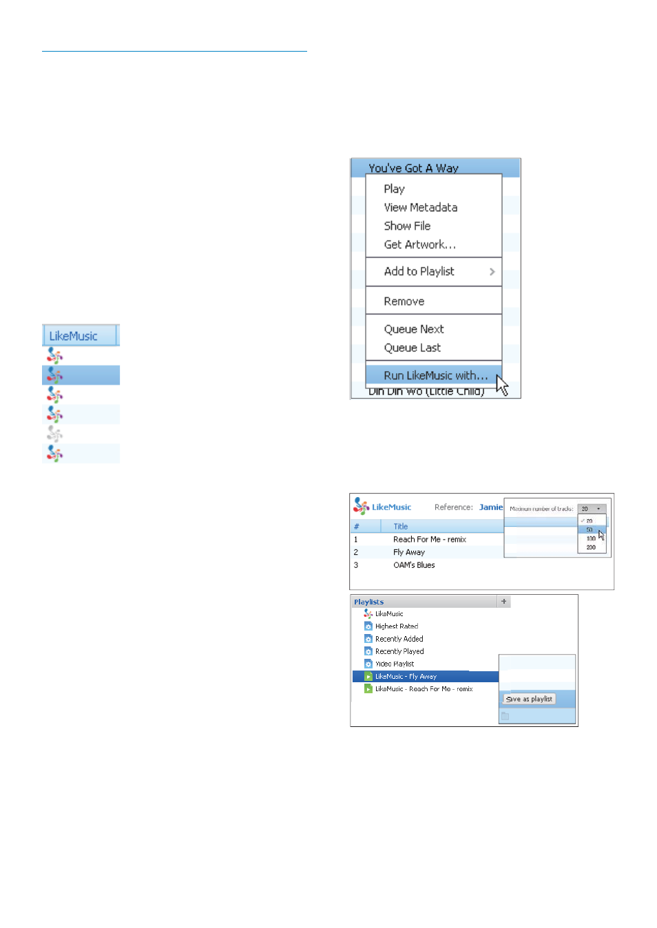Image resolution: width=657 pixels, height=928 pixels.
Task: Click the Highest Rated playlist gear icon
Action: pos(368,626)
